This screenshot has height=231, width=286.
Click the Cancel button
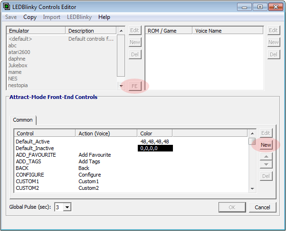tap(262, 207)
